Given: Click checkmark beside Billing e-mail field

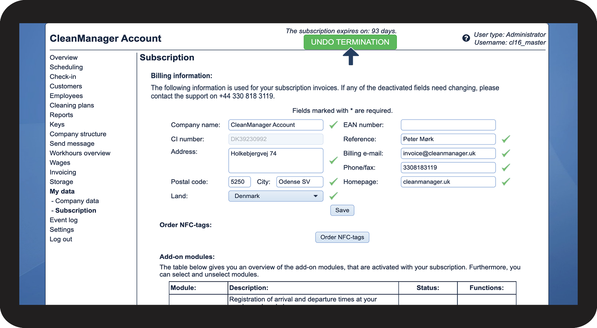Looking at the screenshot, I should tap(506, 153).
